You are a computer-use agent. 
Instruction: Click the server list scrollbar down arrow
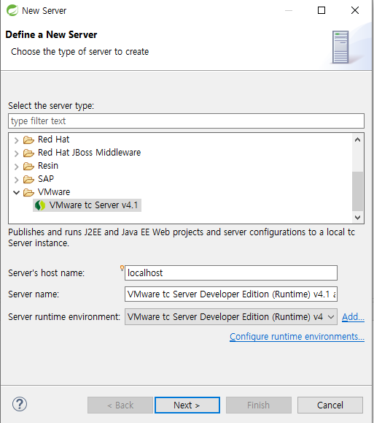357,218
